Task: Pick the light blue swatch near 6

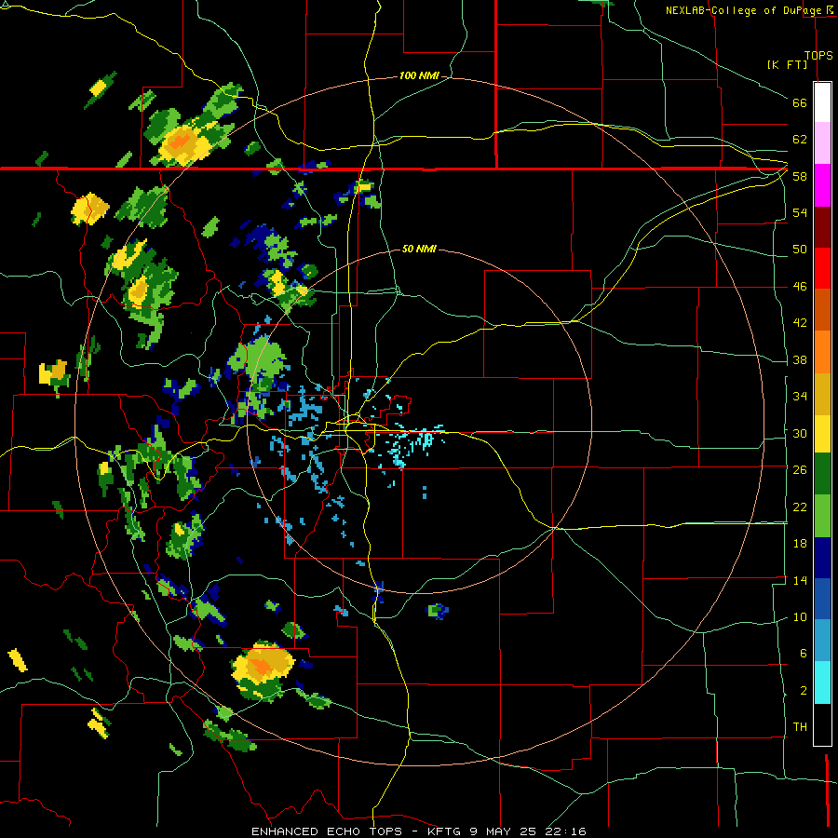Action: pos(822,641)
